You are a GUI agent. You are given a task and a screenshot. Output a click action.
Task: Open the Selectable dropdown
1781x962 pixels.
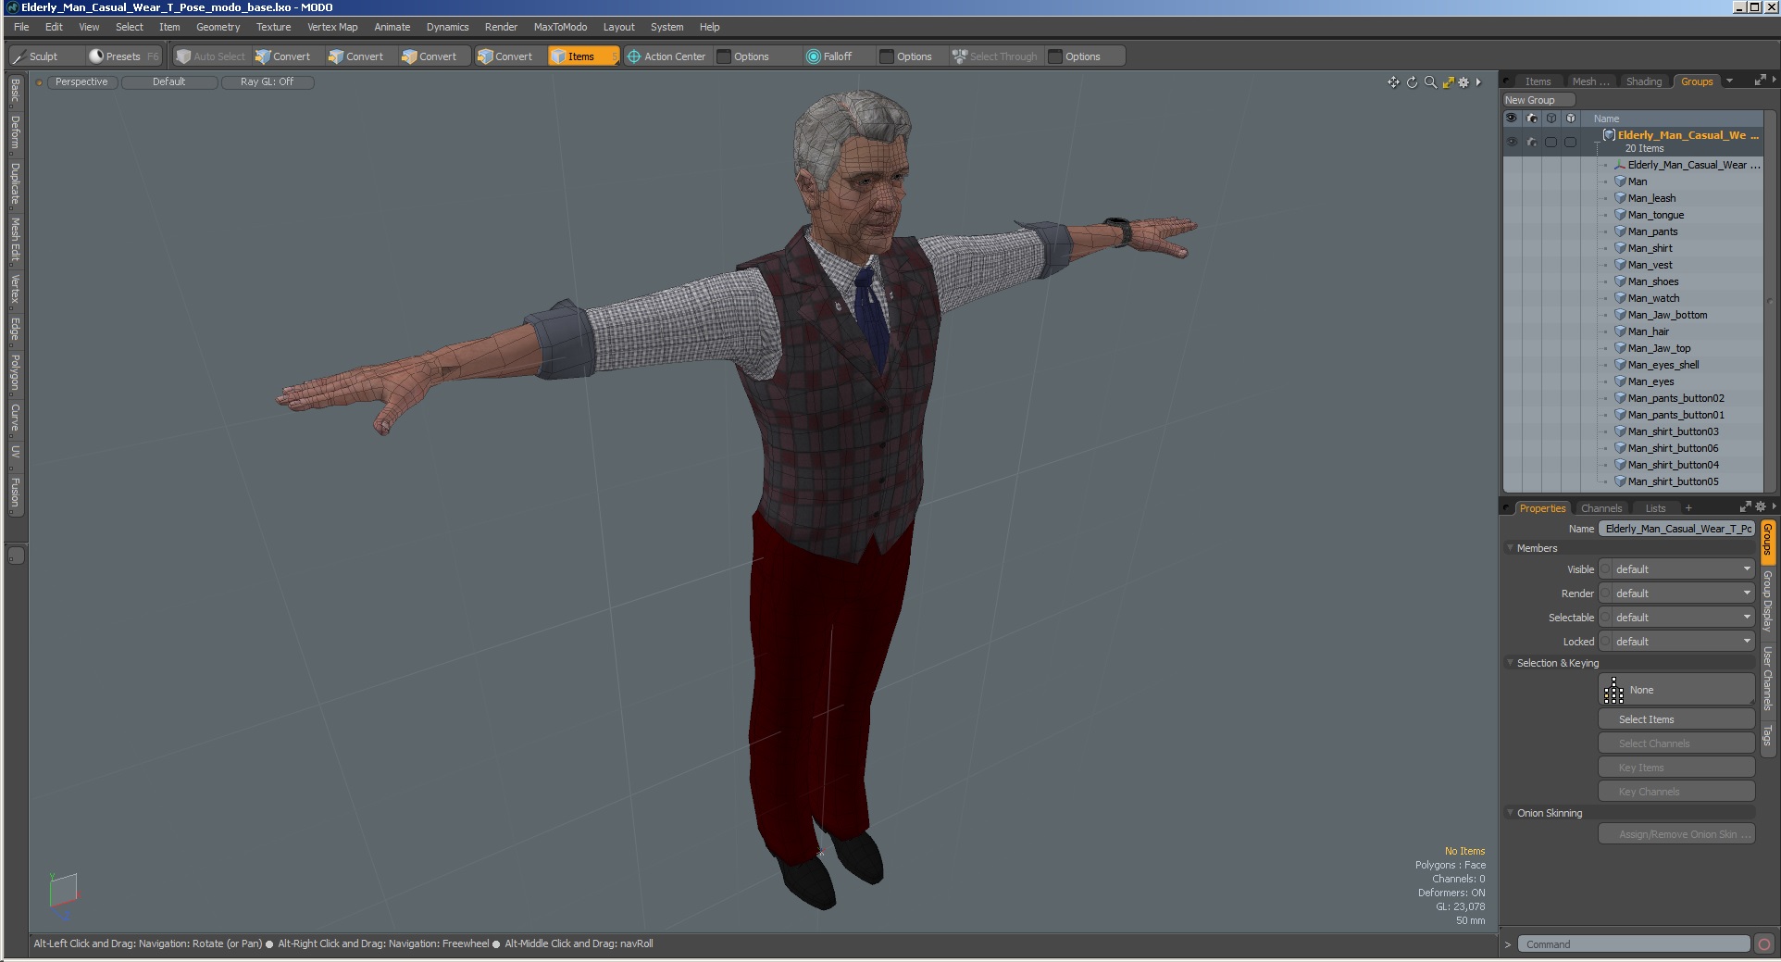coord(1683,618)
